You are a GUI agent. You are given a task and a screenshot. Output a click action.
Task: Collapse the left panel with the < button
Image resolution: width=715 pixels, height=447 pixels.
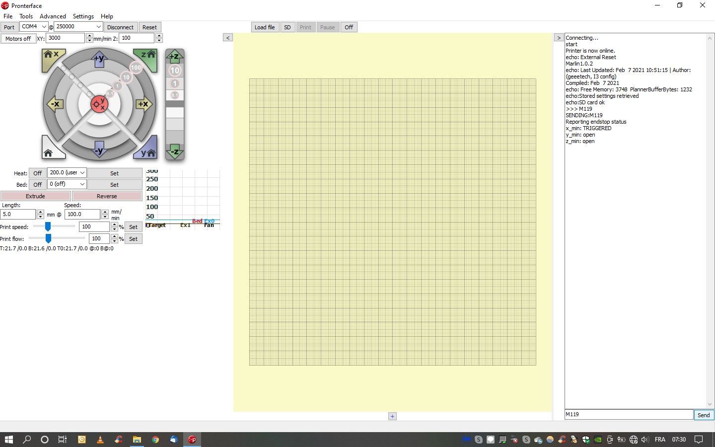228,38
